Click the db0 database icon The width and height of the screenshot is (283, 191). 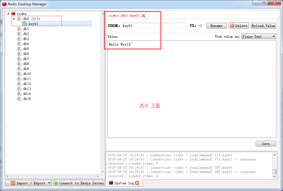point(19,19)
